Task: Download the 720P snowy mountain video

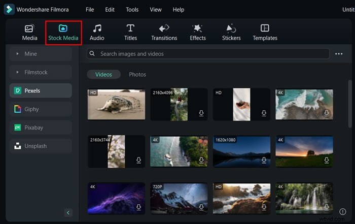Action: 201,207
